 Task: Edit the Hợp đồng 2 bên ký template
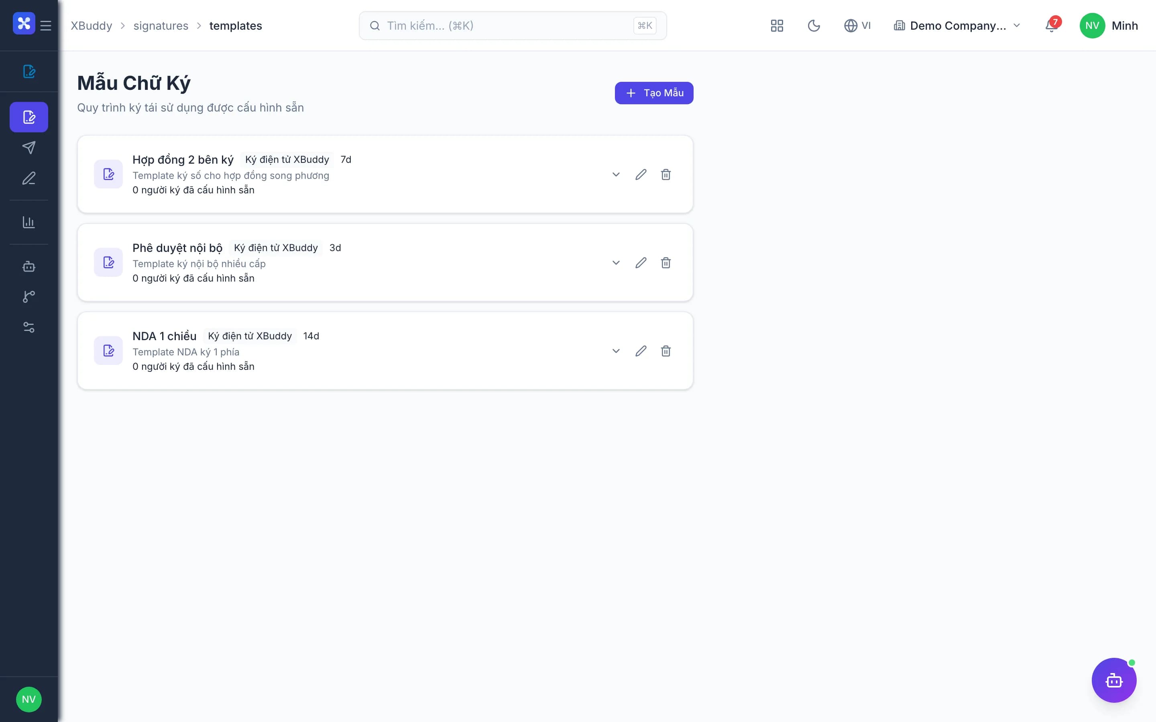point(641,175)
